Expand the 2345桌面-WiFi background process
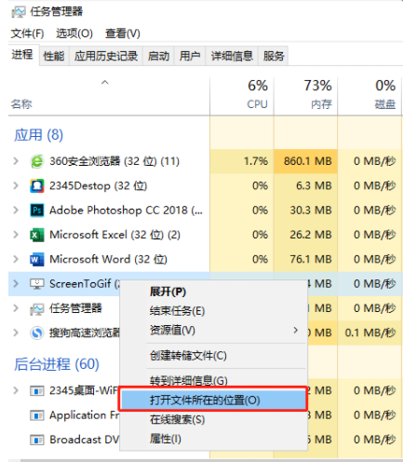This screenshot has width=403, height=462. pos(16,390)
